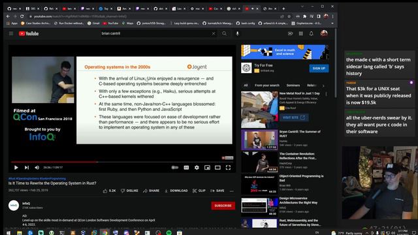The width and height of the screenshot is (418, 235).
Task: Select the 'All' filter chip
Action: pyautogui.click(x=246, y=86)
